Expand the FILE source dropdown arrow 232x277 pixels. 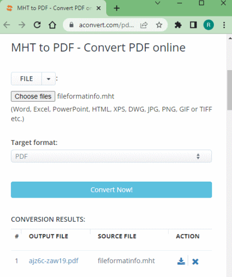pos(48,79)
